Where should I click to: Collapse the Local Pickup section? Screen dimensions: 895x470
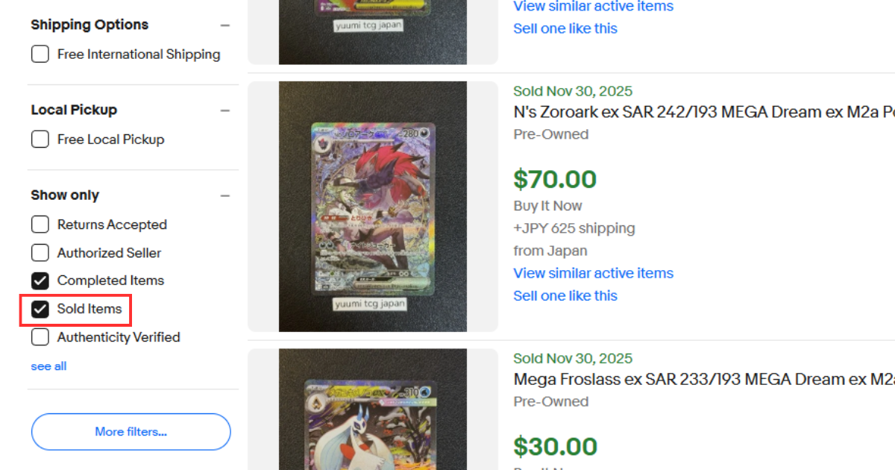[x=225, y=109]
